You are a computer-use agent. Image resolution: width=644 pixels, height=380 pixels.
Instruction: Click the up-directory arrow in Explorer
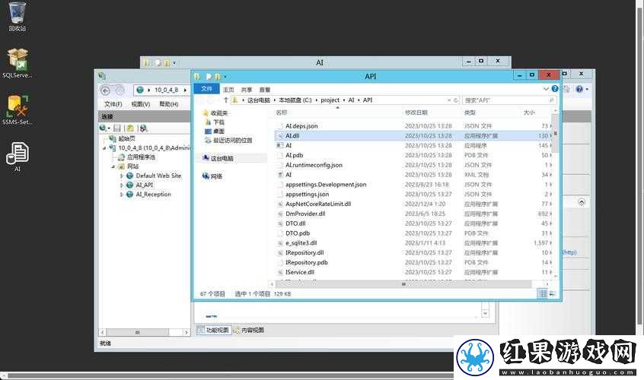pos(225,100)
